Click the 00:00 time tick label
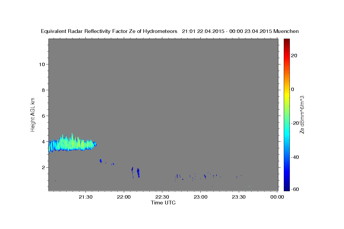The height and width of the screenshot is (229, 344). click(277, 197)
